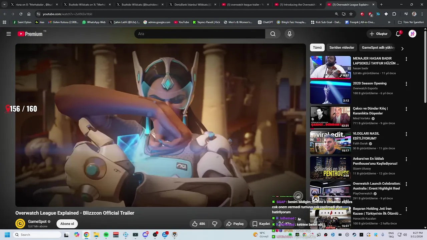Open weather widget showing 16°C Güneşli
Screen dimensions: 427x240
coord(261,235)
